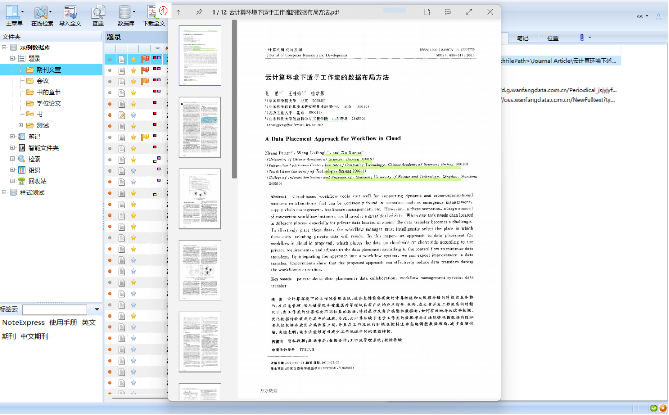669x415 pixels.
Task: Click the orange status icon in status bar
Action: pos(662,408)
